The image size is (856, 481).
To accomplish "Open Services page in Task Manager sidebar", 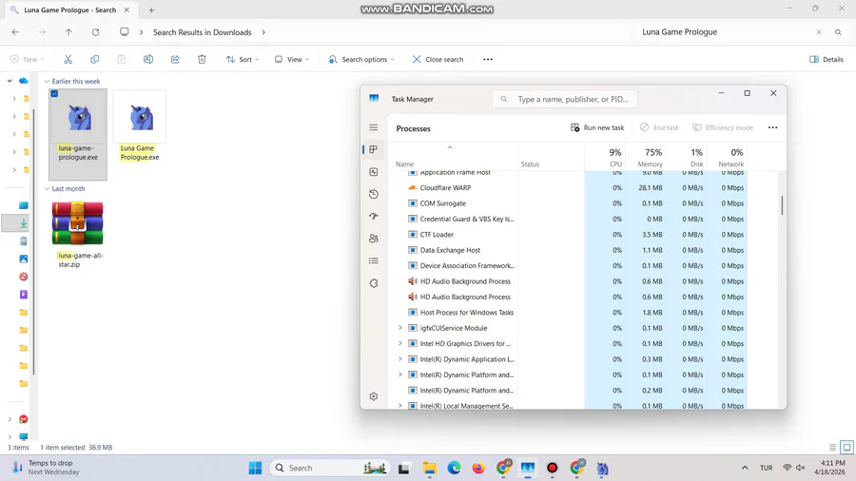I will (374, 283).
